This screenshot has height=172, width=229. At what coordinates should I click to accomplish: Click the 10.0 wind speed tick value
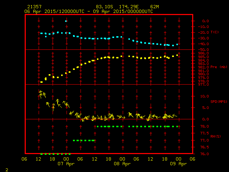click(204, 96)
